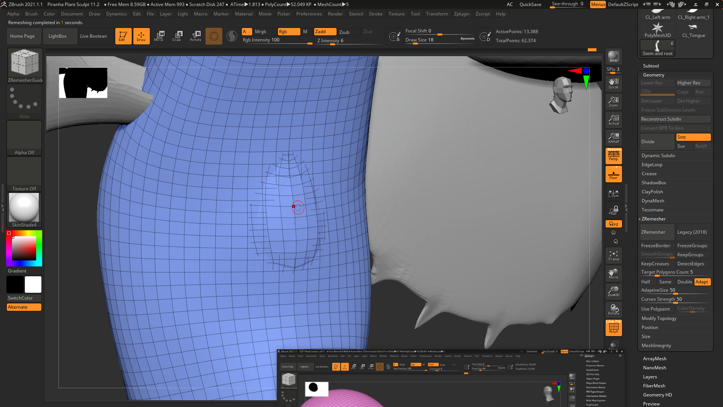723x407 pixels.
Task: Select the Rotate tool icon
Action: pos(195,36)
